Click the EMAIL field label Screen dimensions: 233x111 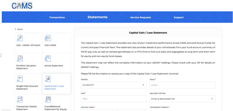pyautogui.click(x=153, y=80)
